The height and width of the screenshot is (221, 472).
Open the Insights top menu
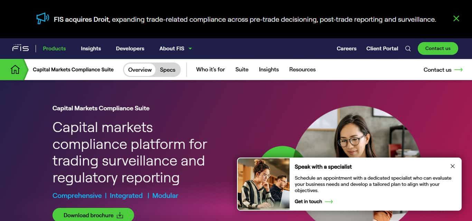[x=91, y=49]
